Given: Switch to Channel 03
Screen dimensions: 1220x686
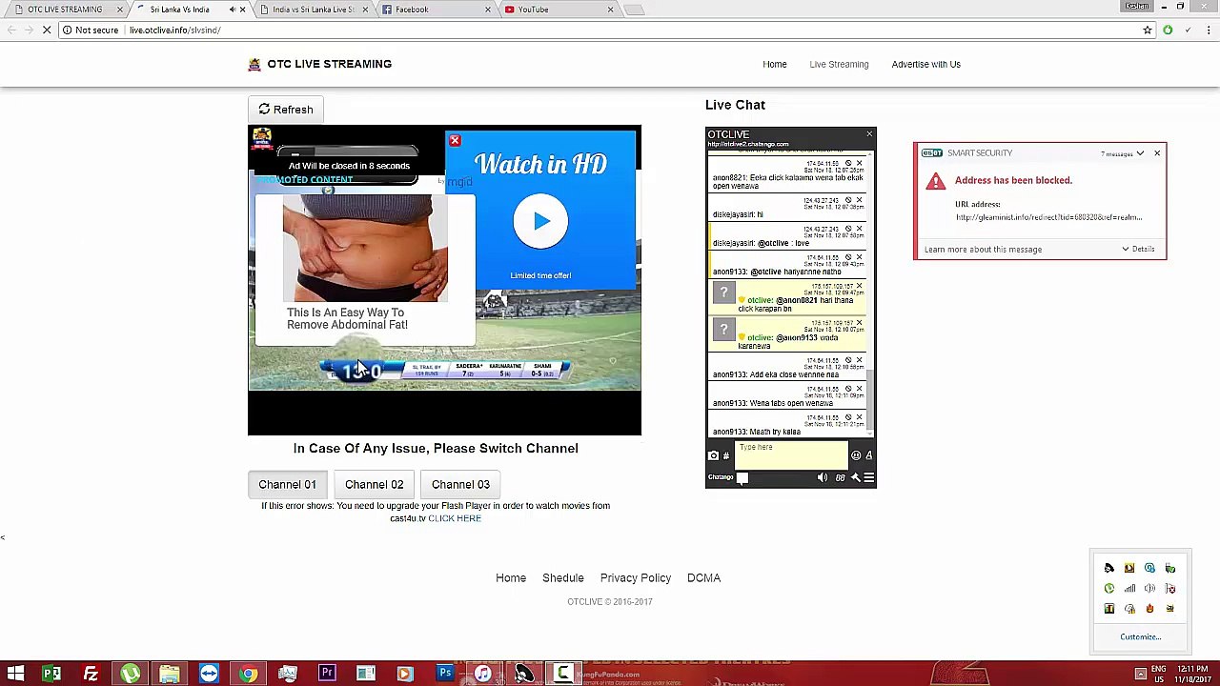Looking at the screenshot, I should pyautogui.click(x=460, y=484).
